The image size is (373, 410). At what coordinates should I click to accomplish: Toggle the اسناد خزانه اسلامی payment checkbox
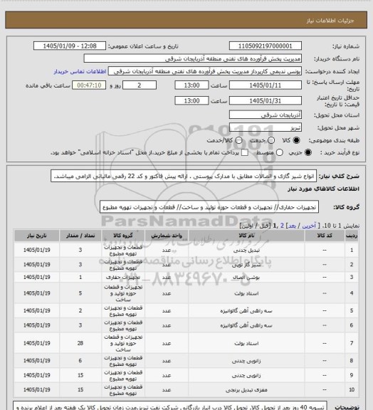tap(245, 152)
